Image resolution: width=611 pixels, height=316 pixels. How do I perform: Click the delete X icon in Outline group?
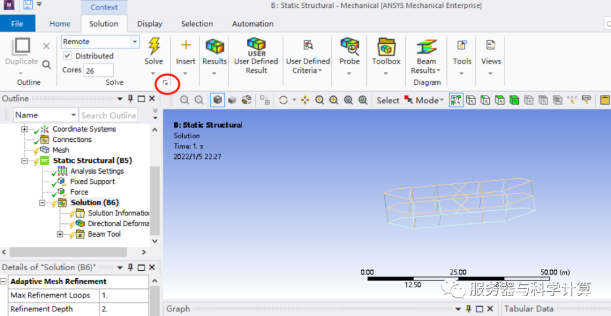point(46,46)
